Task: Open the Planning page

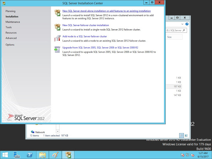Action: point(10,11)
